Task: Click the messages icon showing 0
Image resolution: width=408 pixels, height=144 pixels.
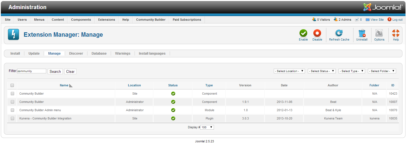Action: pyautogui.click(x=357, y=20)
